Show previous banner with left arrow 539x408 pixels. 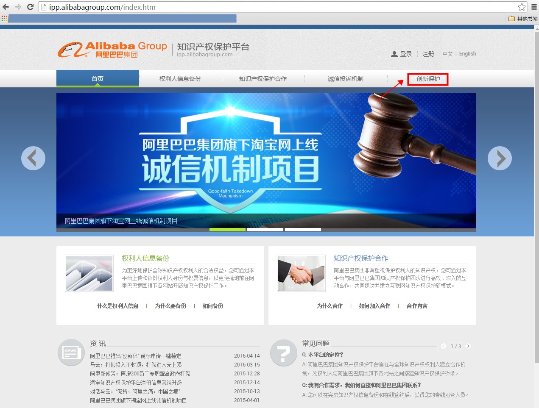[x=33, y=158]
